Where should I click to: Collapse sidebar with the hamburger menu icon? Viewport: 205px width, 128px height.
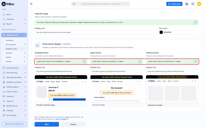pyautogui.click(x=31, y=4)
